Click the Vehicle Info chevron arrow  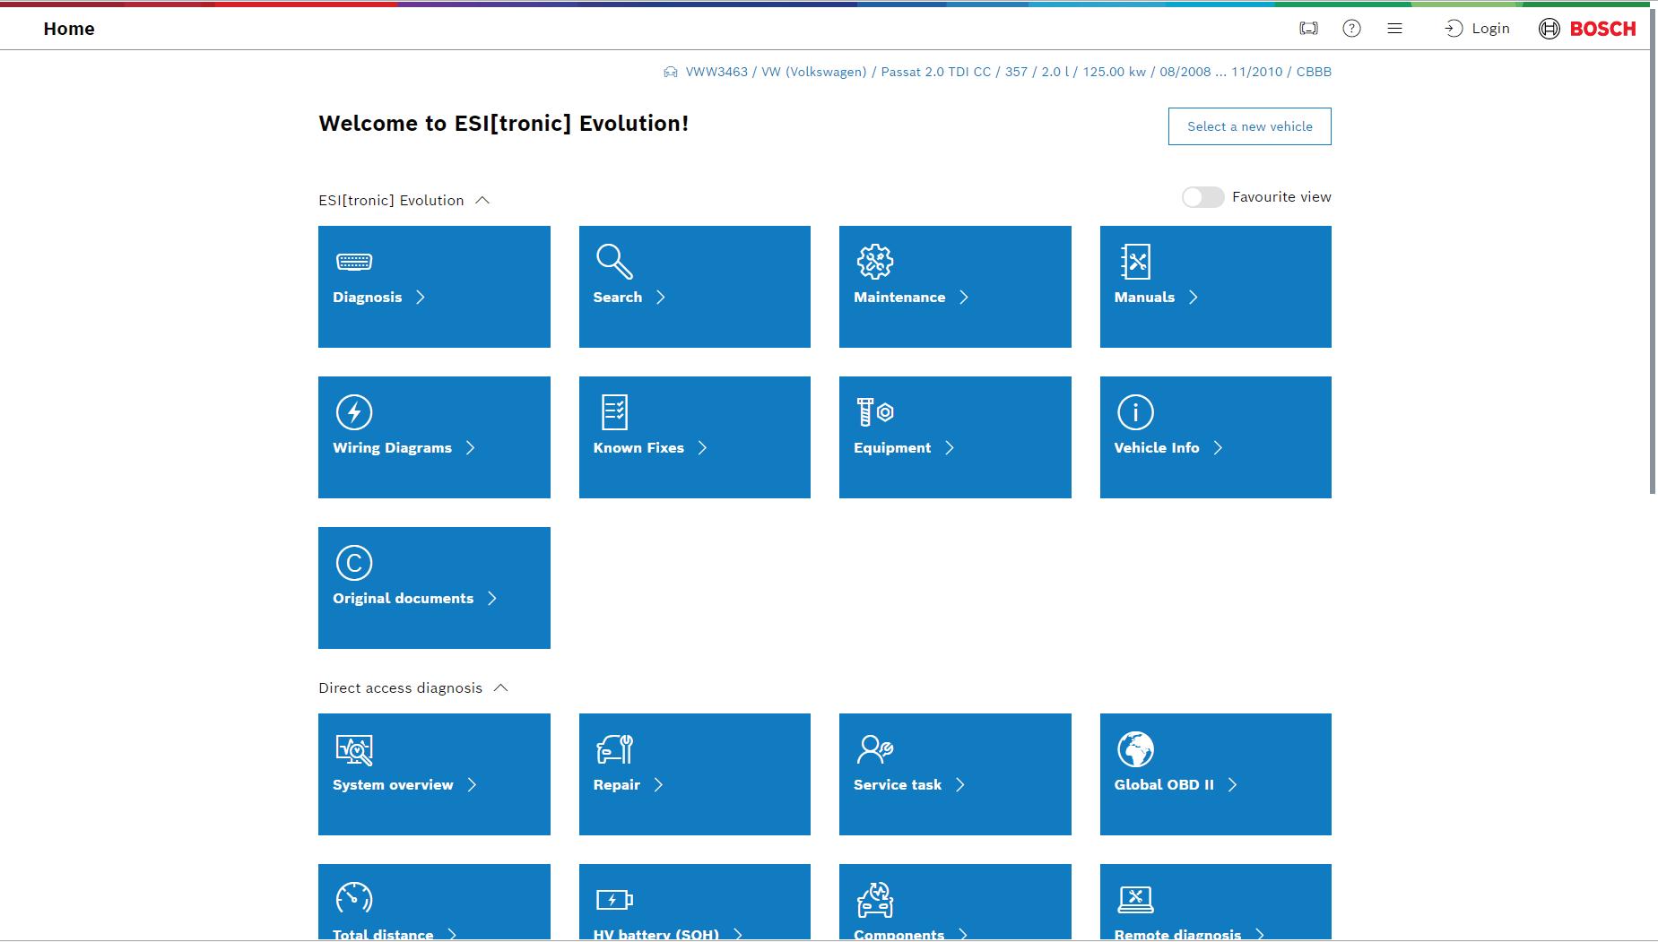point(1218,448)
